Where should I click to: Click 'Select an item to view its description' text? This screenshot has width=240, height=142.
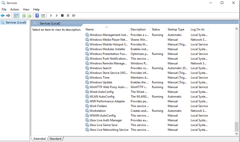coord(57,30)
